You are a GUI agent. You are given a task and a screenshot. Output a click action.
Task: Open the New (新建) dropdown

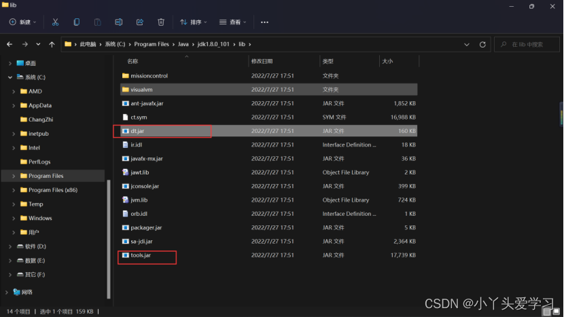click(22, 22)
